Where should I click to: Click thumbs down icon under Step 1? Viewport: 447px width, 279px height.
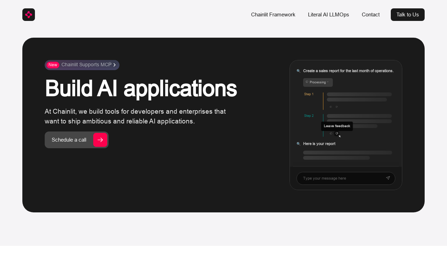(x=337, y=107)
